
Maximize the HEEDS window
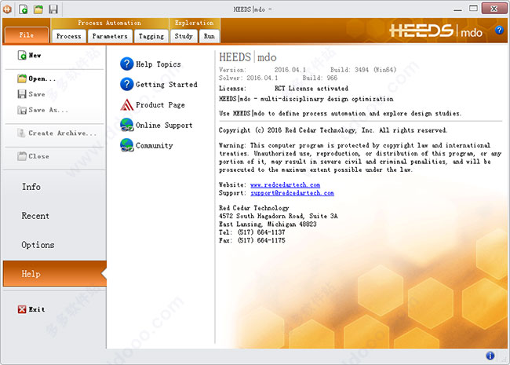pyautogui.click(x=473, y=9)
